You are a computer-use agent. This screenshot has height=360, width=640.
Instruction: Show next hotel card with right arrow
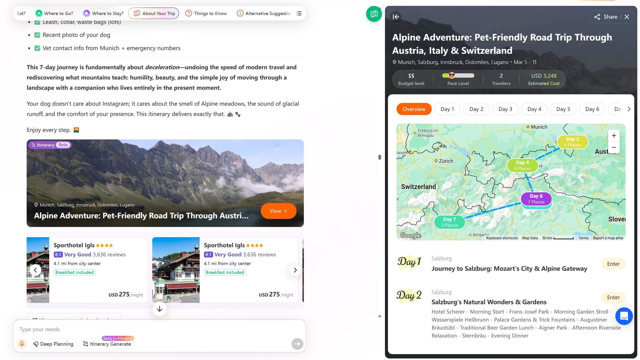(x=295, y=270)
